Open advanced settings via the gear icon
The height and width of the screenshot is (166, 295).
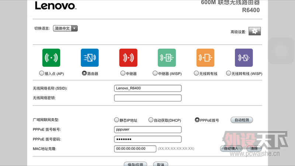point(254,31)
